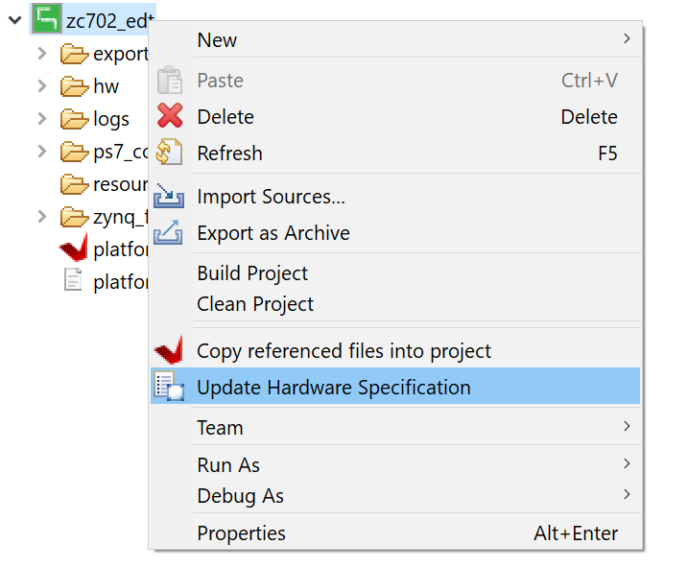Viewport: 688px width, 568px height.
Task: Select the hw folder label
Action: 106,86
